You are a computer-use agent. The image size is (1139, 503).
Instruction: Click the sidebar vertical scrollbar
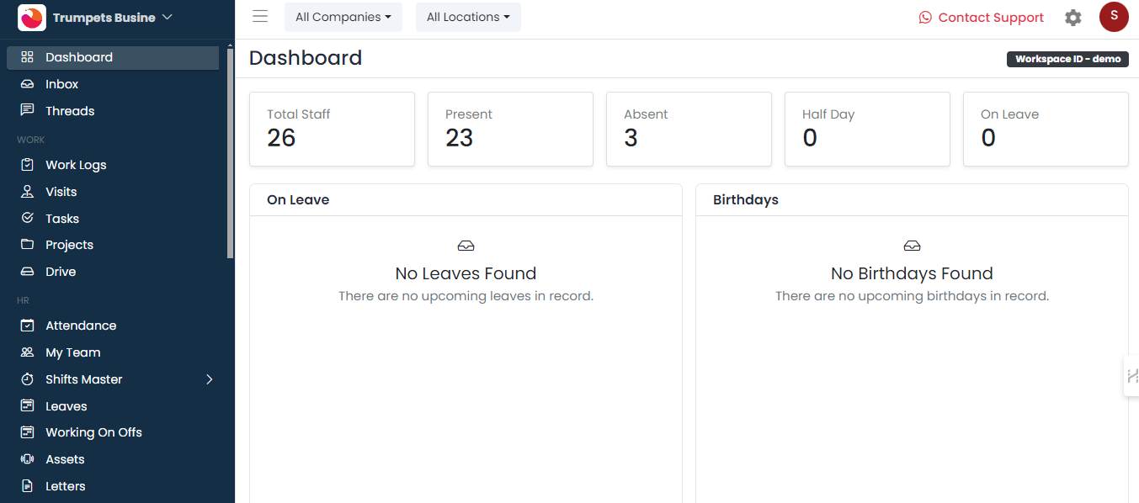point(231,151)
